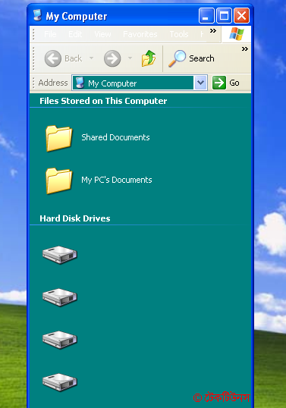Viewport: 286px width, 408px height.
Task: Select the My PC's Documents folder icon
Action: tap(59, 180)
